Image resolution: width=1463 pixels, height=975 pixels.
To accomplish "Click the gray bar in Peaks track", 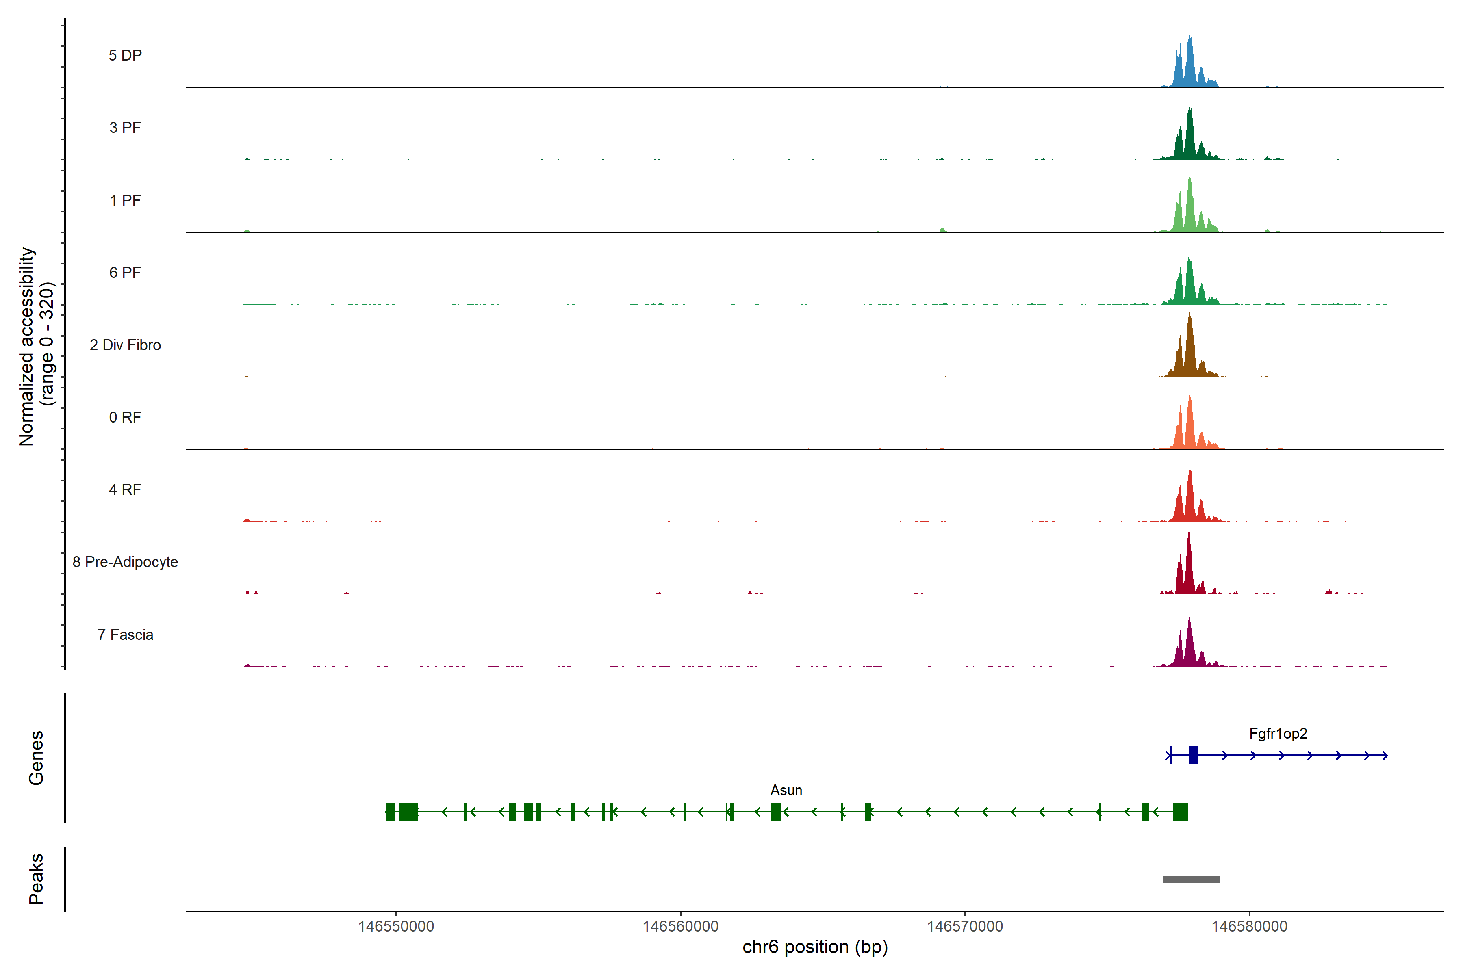I will pos(1191,879).
